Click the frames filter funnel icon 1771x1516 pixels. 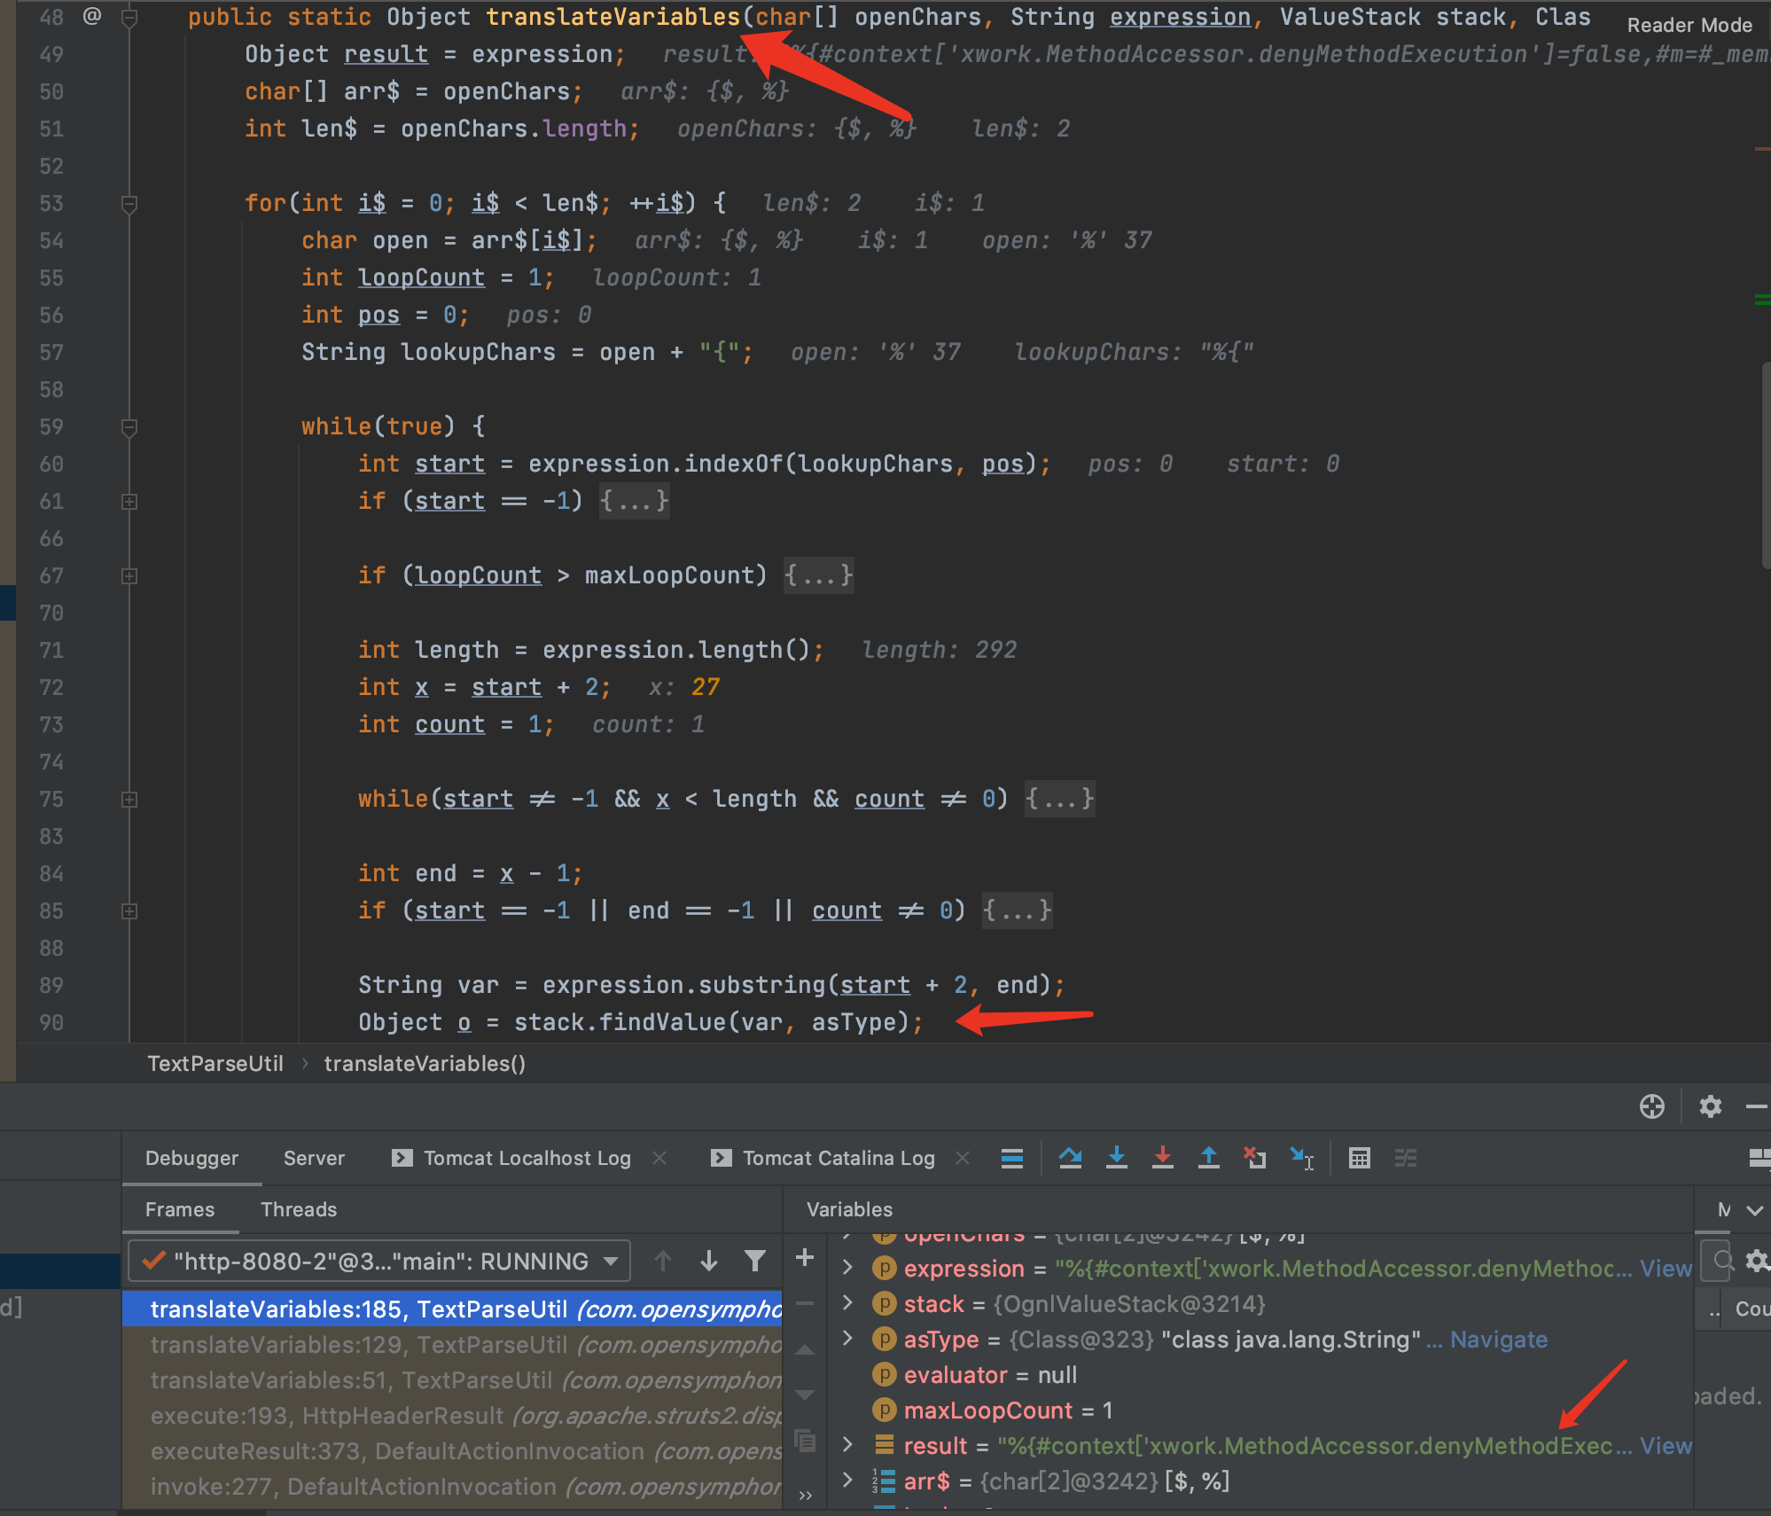pos(755,1261)
